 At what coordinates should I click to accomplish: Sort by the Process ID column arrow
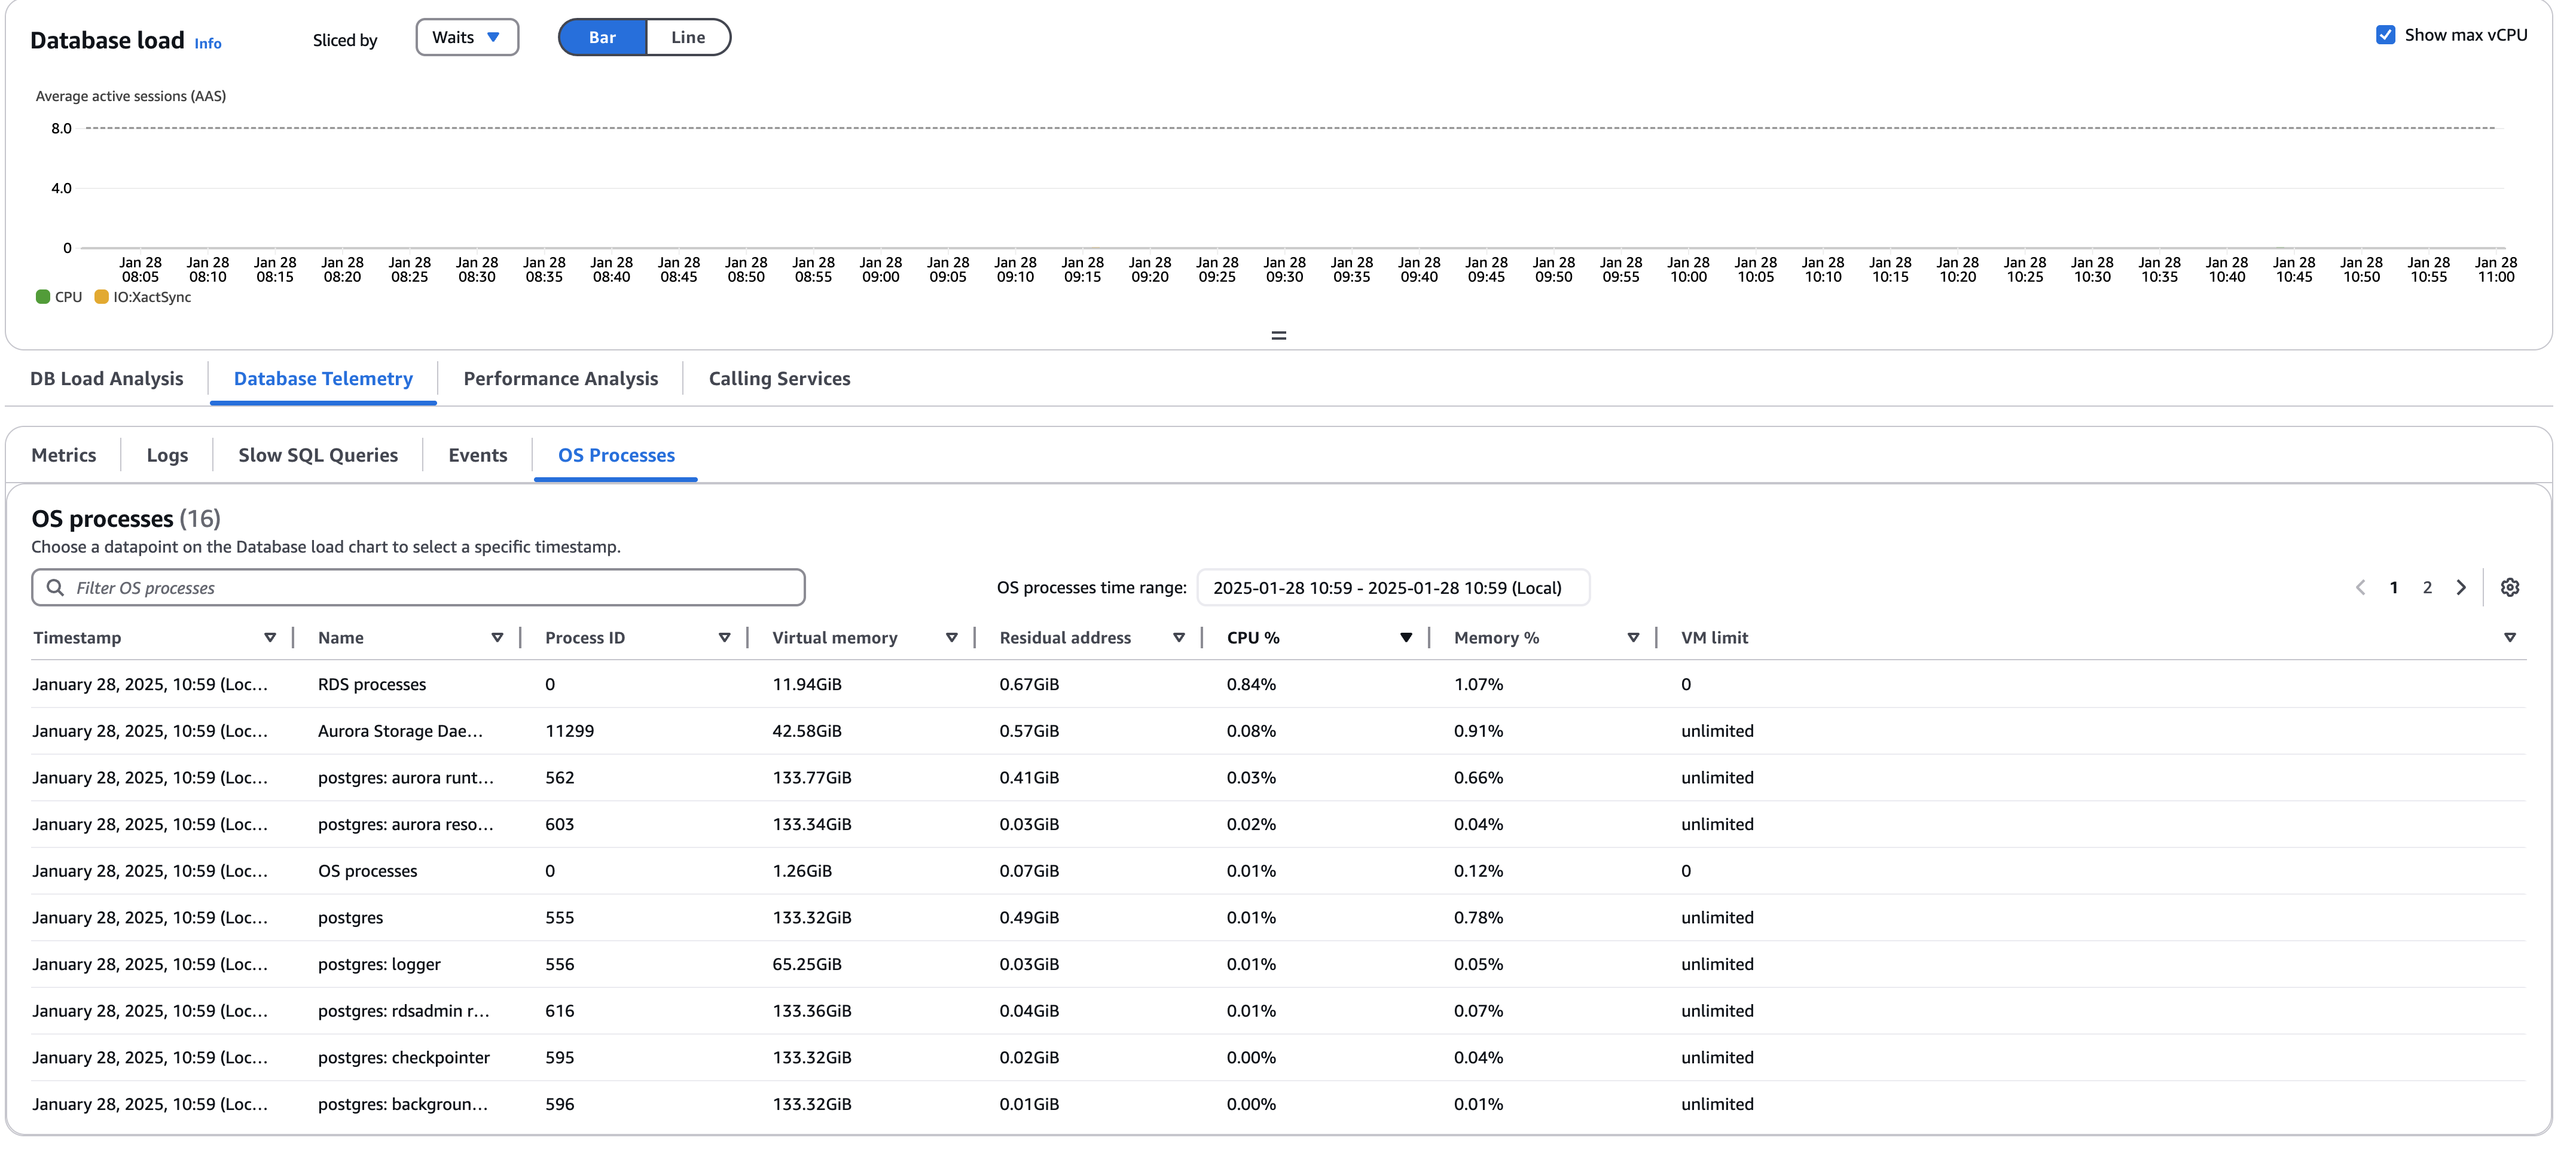click(x=724, y=638)
